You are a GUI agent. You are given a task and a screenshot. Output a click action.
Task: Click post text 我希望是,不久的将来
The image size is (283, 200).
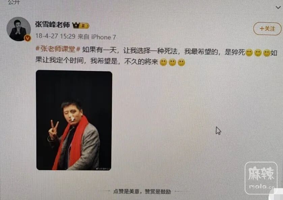pyautogui.click(x=124, y=61)
